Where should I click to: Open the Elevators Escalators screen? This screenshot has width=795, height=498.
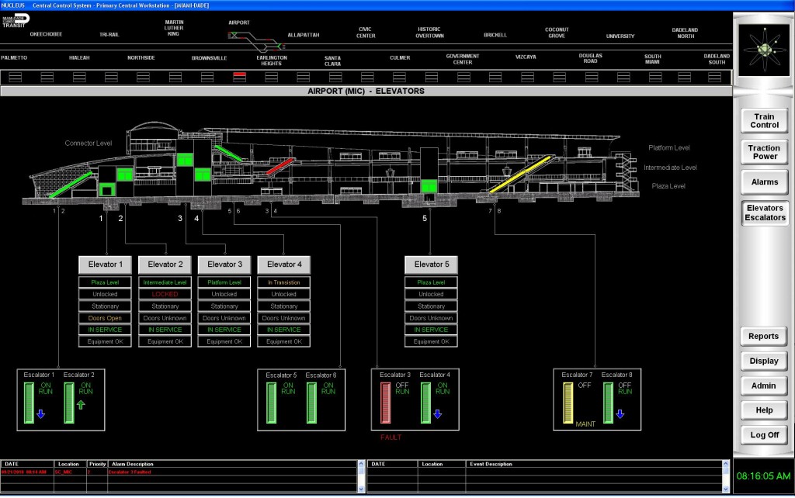pyautogui.click(x=765, y=213)
